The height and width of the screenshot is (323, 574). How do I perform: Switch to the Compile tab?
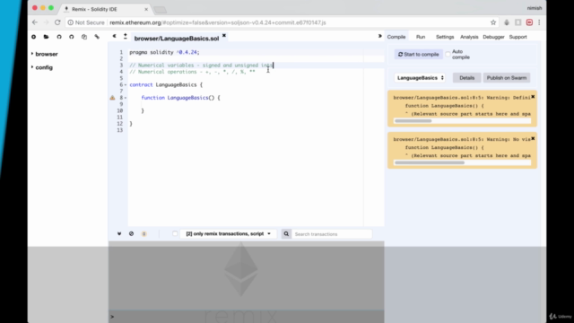[396, 37]
